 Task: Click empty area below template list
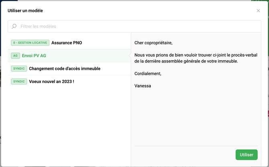(x=69, y=124)
